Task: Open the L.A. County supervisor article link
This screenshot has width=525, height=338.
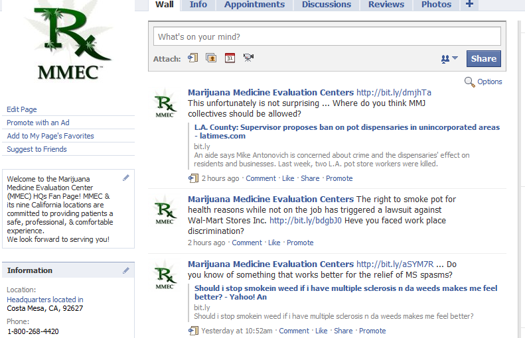Action: (x=346, y=131)
